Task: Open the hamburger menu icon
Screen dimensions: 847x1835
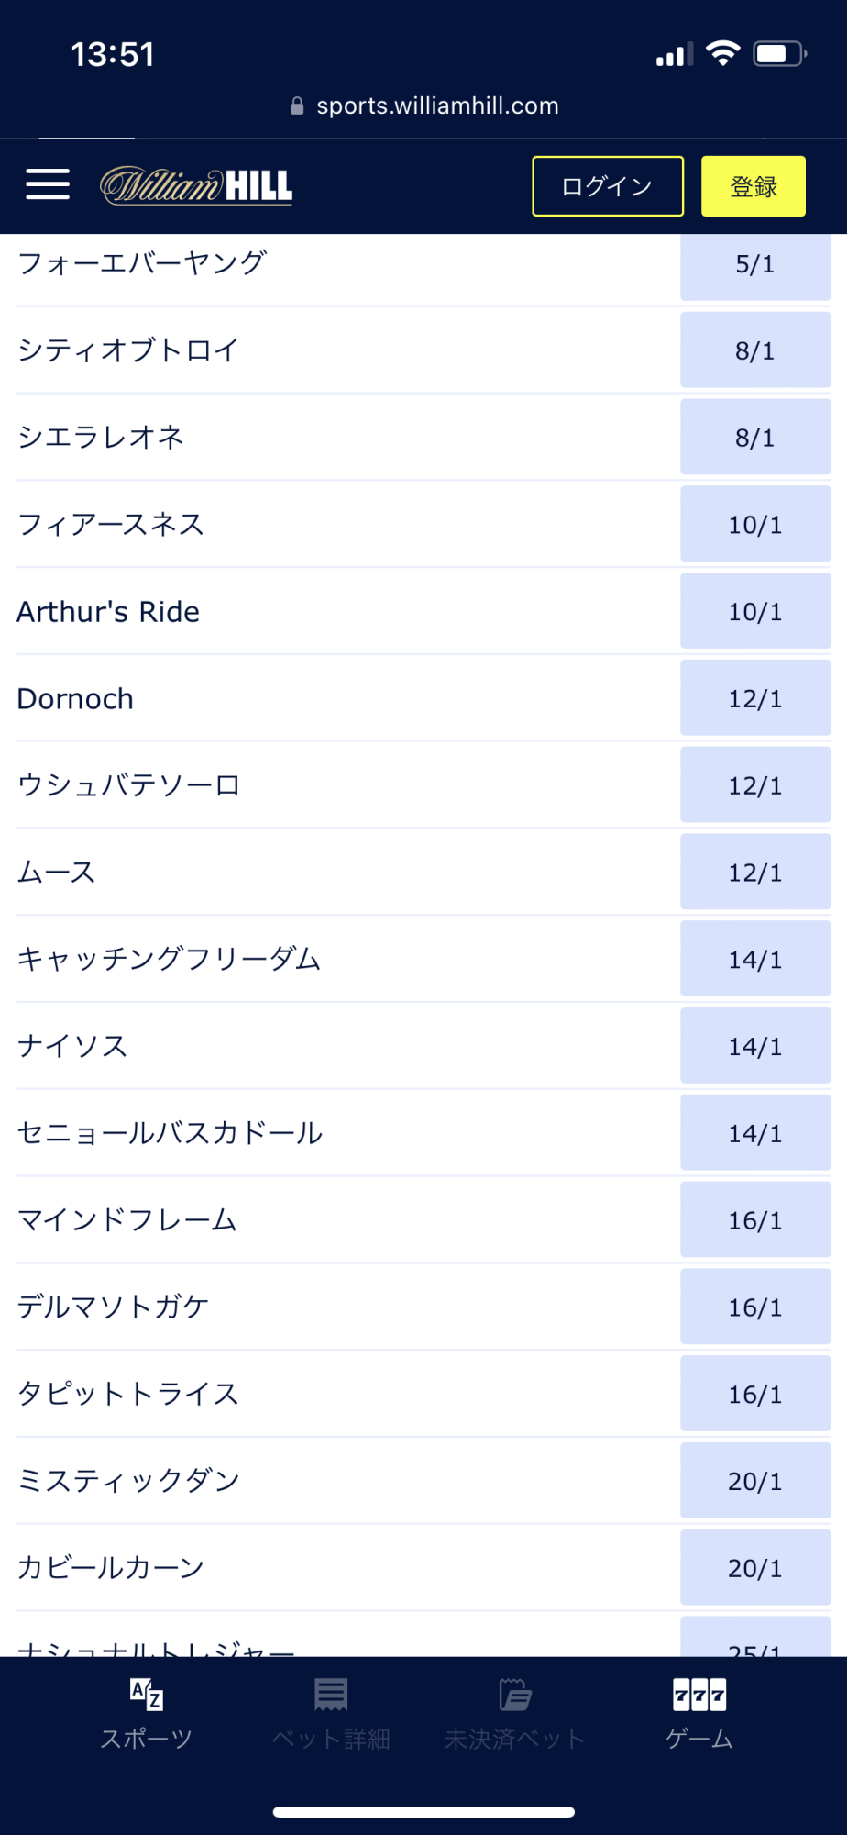Action: 48,184
